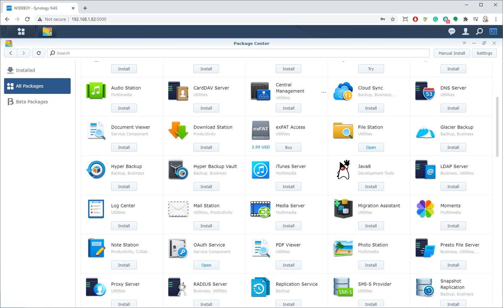The width and height of the screenshot is (503, 308).
Task: Open DSM notifications chat bubble
Action: point(452,31)
